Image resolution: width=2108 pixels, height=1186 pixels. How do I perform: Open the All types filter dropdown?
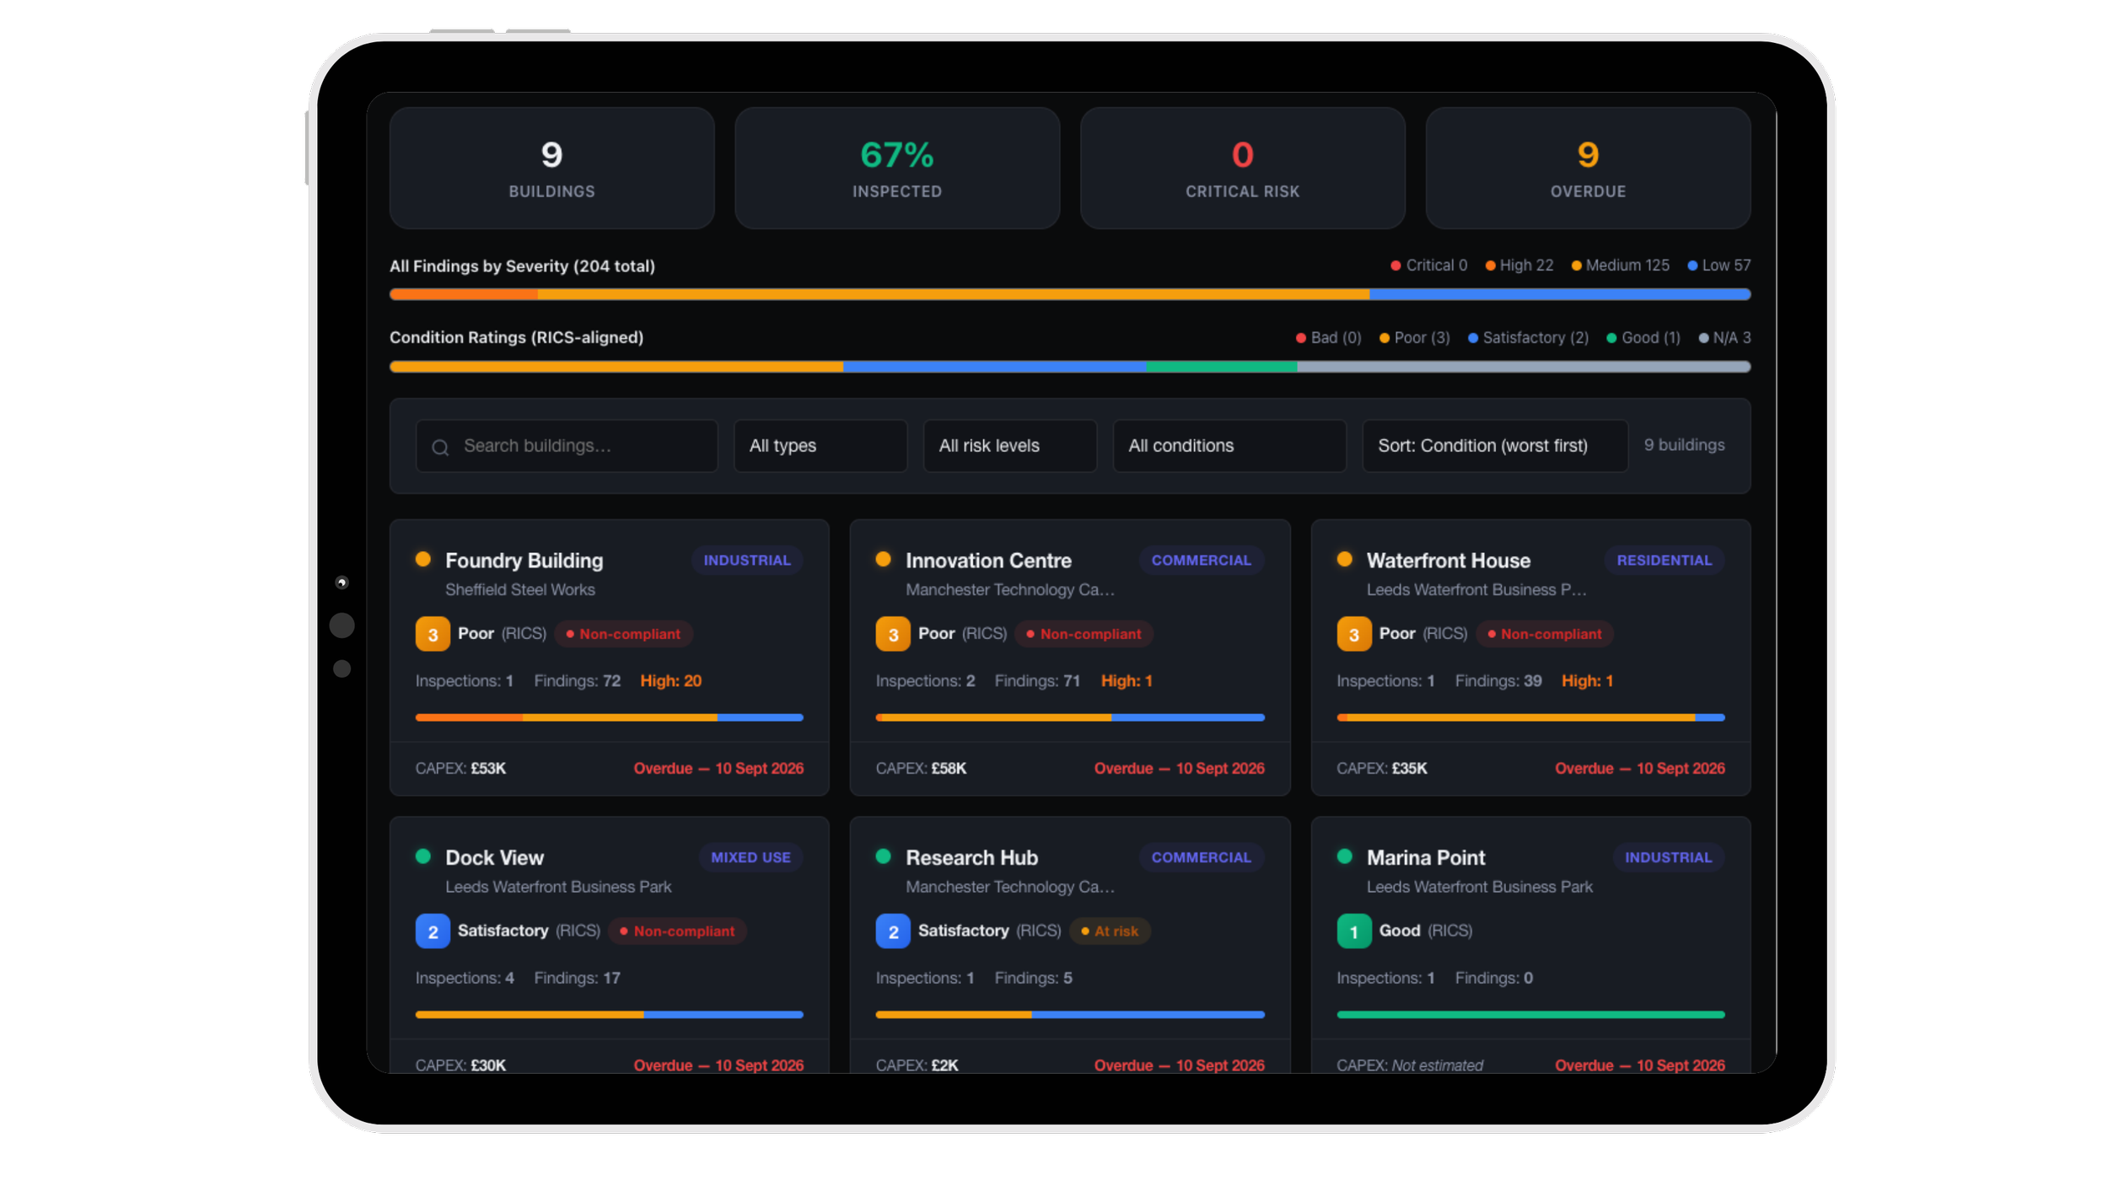tap(820, 446)
